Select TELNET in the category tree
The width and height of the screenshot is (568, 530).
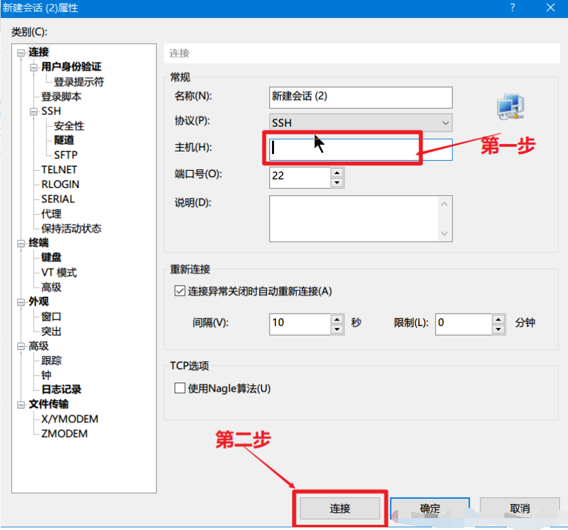tap(59, 169)
